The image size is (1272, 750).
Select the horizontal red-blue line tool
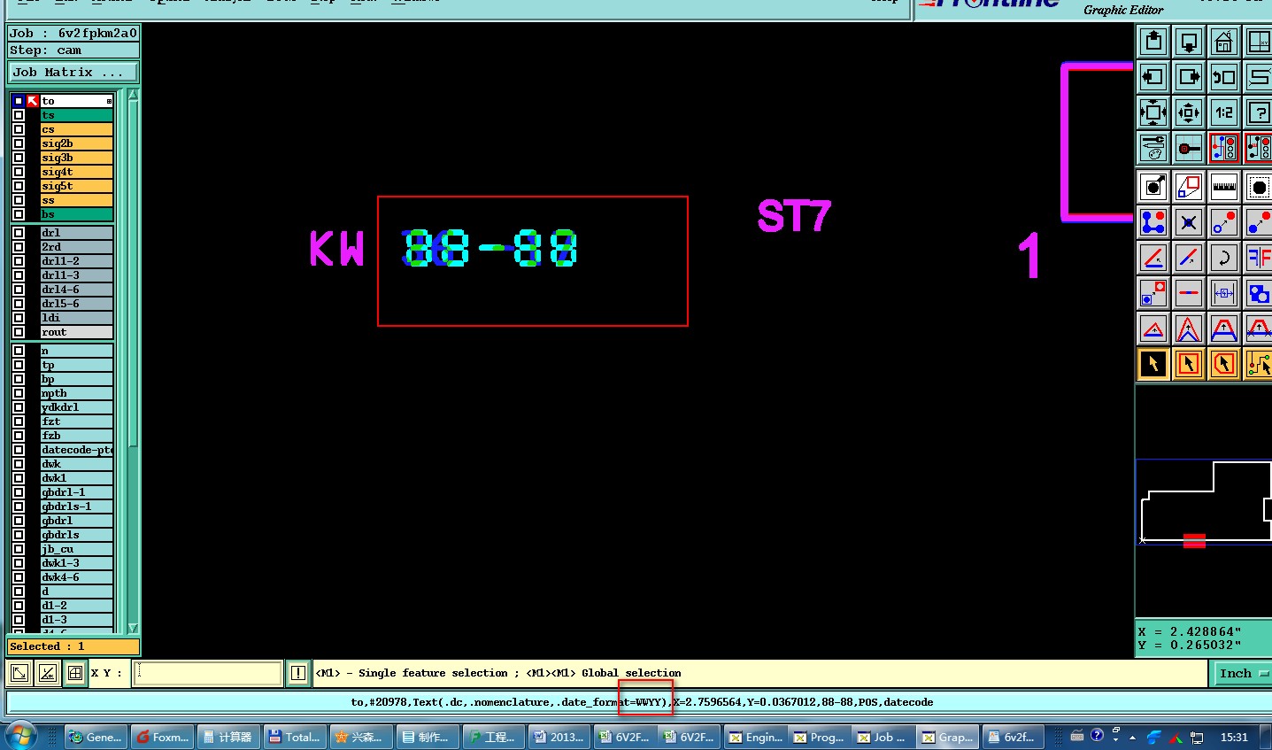tap(1189, 293)
